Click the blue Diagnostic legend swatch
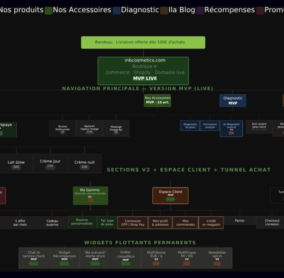Image resolution: width=284 pixels, height=278 pixels. [116, 11]
